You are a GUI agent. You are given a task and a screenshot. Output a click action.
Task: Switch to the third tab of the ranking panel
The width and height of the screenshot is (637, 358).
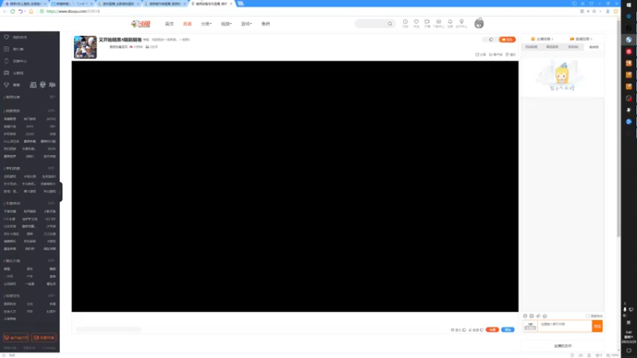tap(573, 47)
